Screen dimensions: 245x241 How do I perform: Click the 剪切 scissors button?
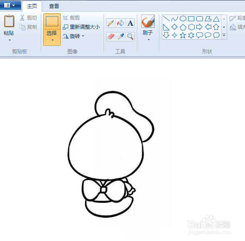coord(28,18)
